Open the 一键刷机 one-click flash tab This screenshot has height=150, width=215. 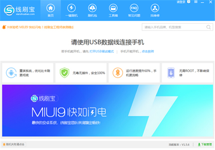tap(72, 11)
